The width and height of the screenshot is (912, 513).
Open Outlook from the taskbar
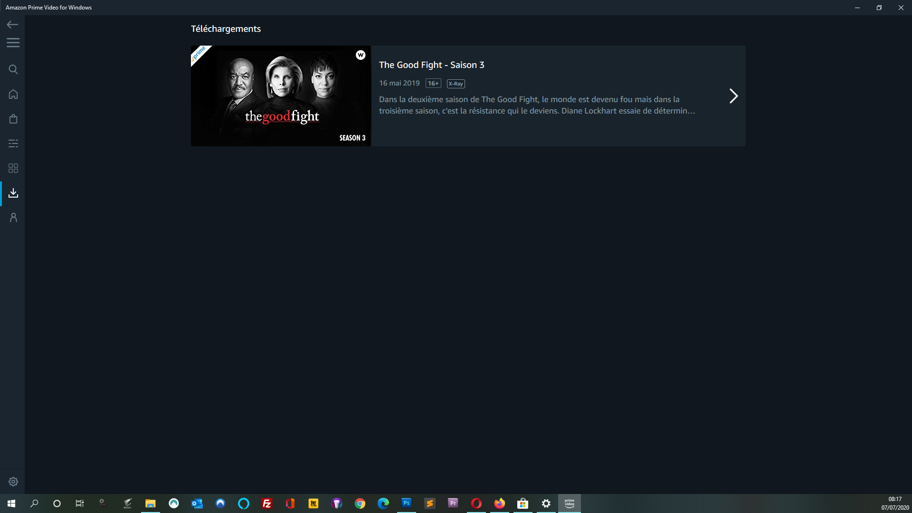click(x=197, y=503)
